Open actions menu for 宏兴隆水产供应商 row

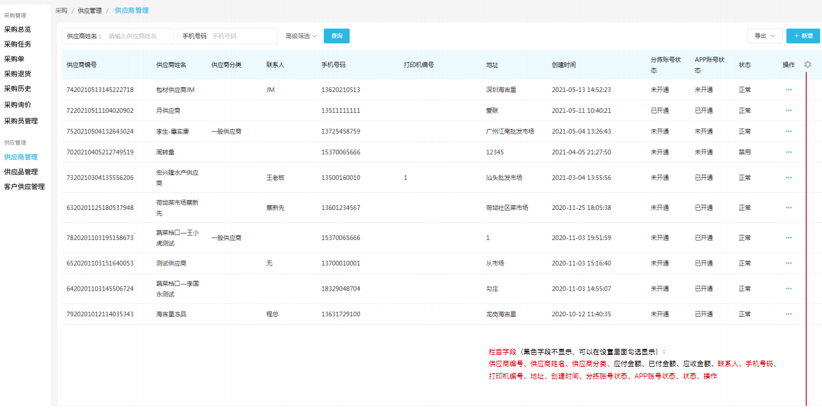pyautogui.click(x=789, y=178)
